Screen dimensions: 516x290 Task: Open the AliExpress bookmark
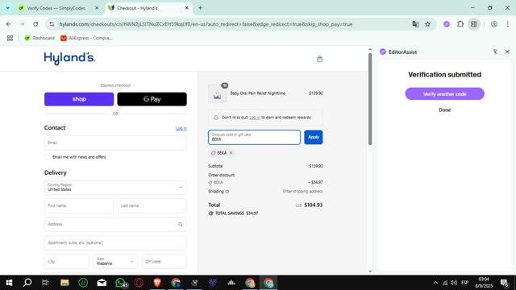coord(86,38)
